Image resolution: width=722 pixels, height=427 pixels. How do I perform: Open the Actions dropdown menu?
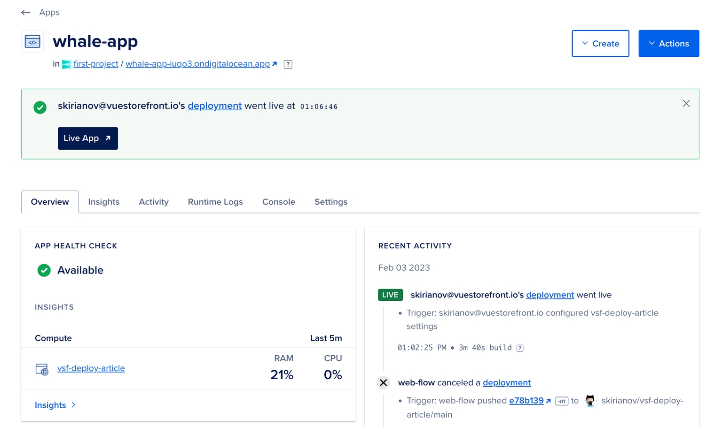point(668,44)
